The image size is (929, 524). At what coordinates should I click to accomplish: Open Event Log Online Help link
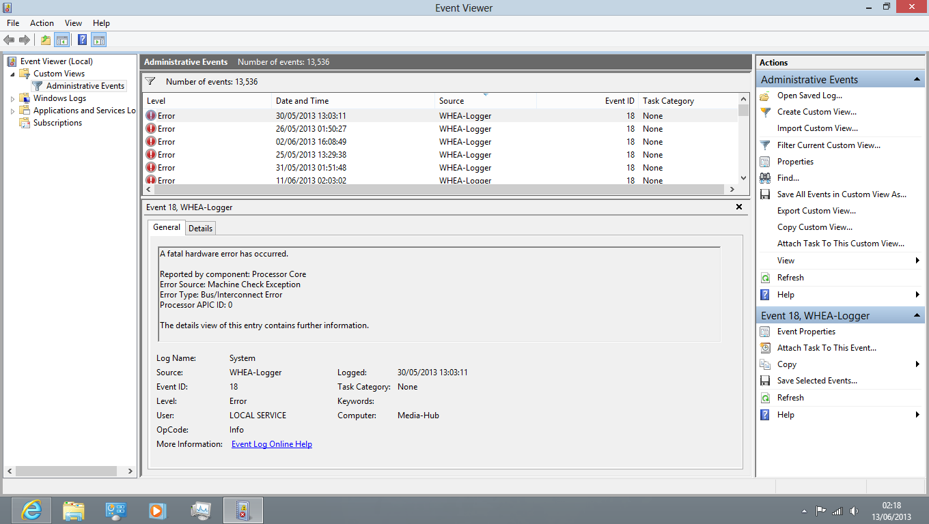(271, 443)
